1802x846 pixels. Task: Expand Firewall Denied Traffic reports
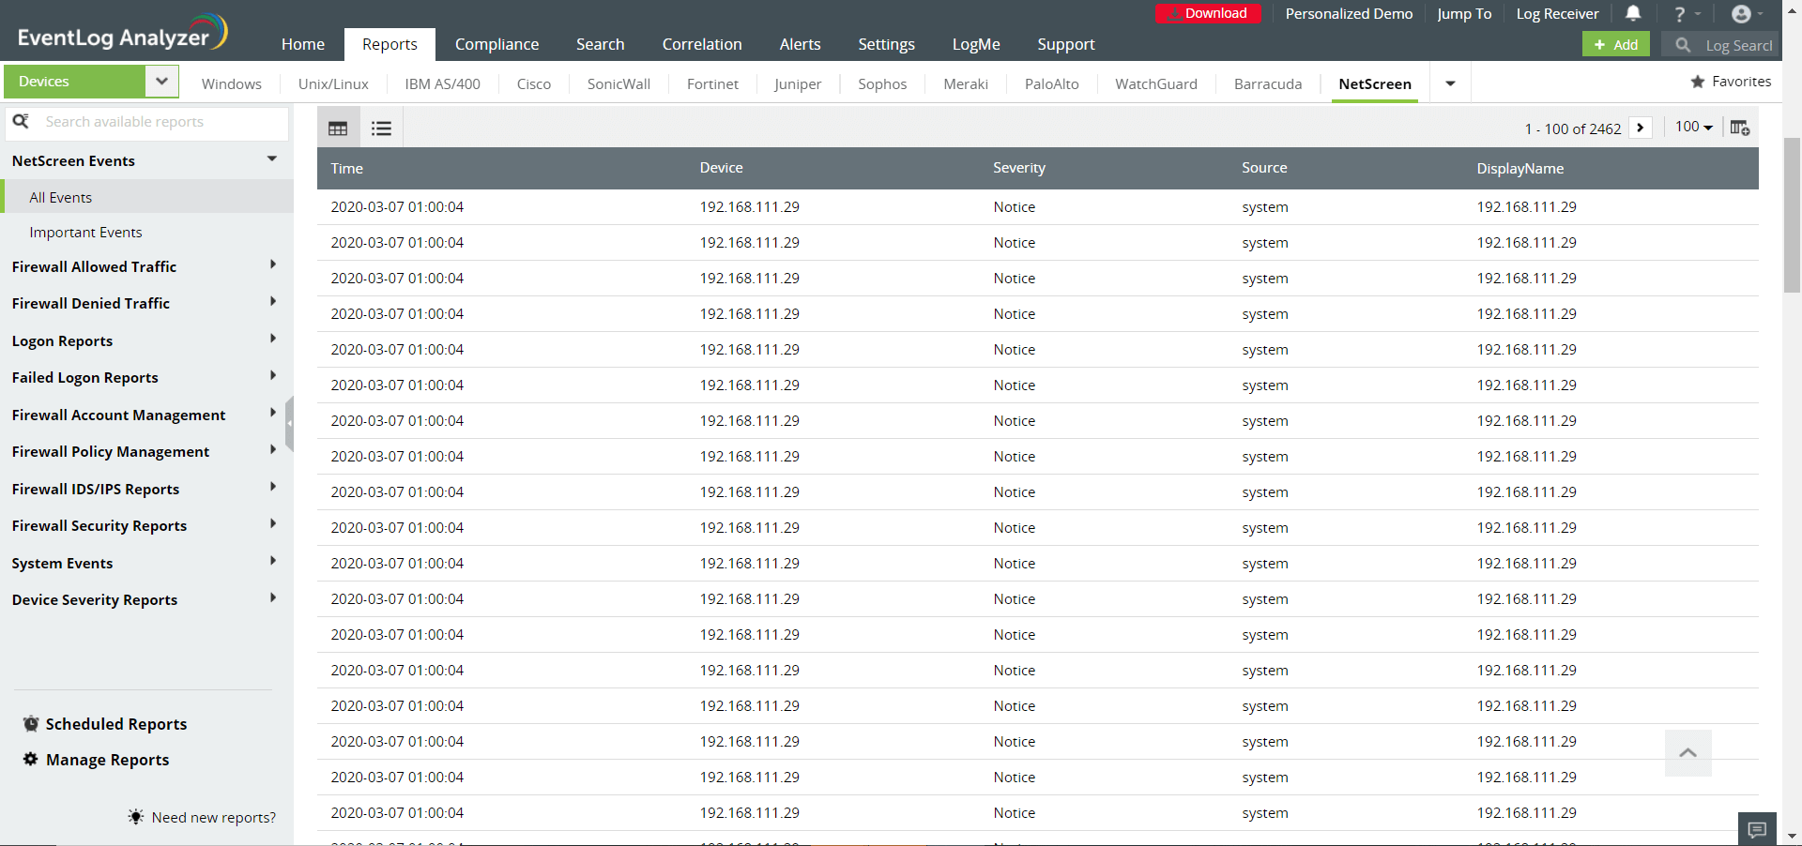pos(273,302)
